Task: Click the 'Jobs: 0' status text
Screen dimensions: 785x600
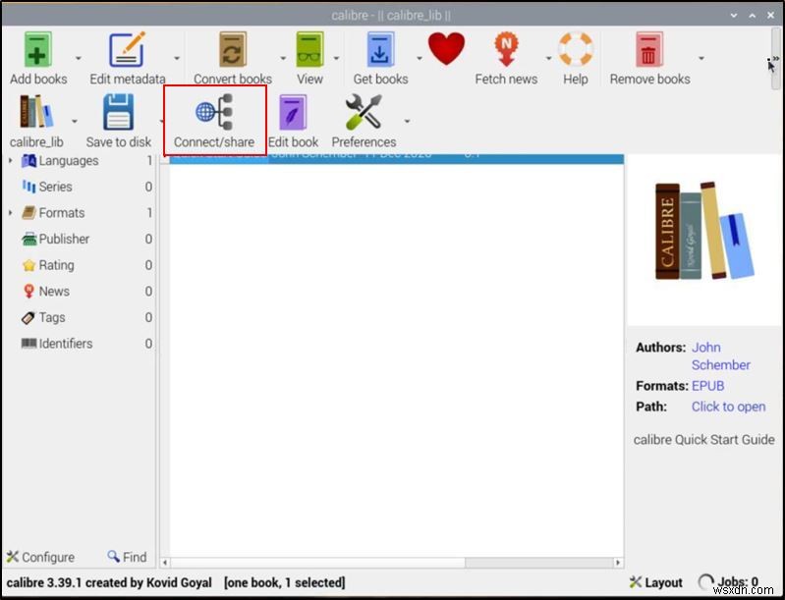Action: 738,582
